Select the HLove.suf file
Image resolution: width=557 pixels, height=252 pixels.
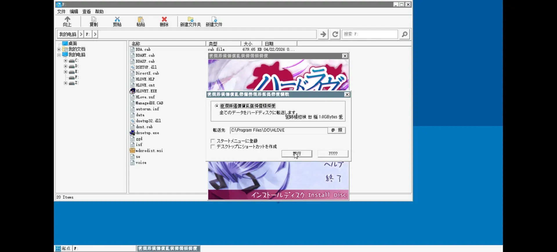click(x=145, y=97)
